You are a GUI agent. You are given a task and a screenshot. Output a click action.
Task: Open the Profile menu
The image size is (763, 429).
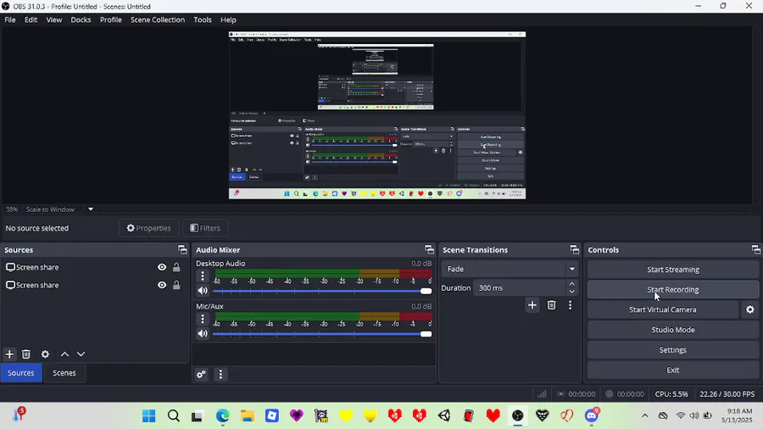click(x=110, y=20)
